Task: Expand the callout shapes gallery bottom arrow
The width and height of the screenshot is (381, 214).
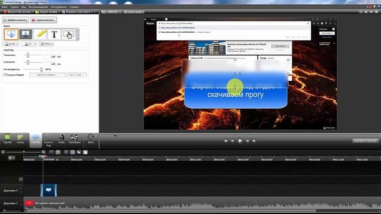Action: (x=78, y=39)
